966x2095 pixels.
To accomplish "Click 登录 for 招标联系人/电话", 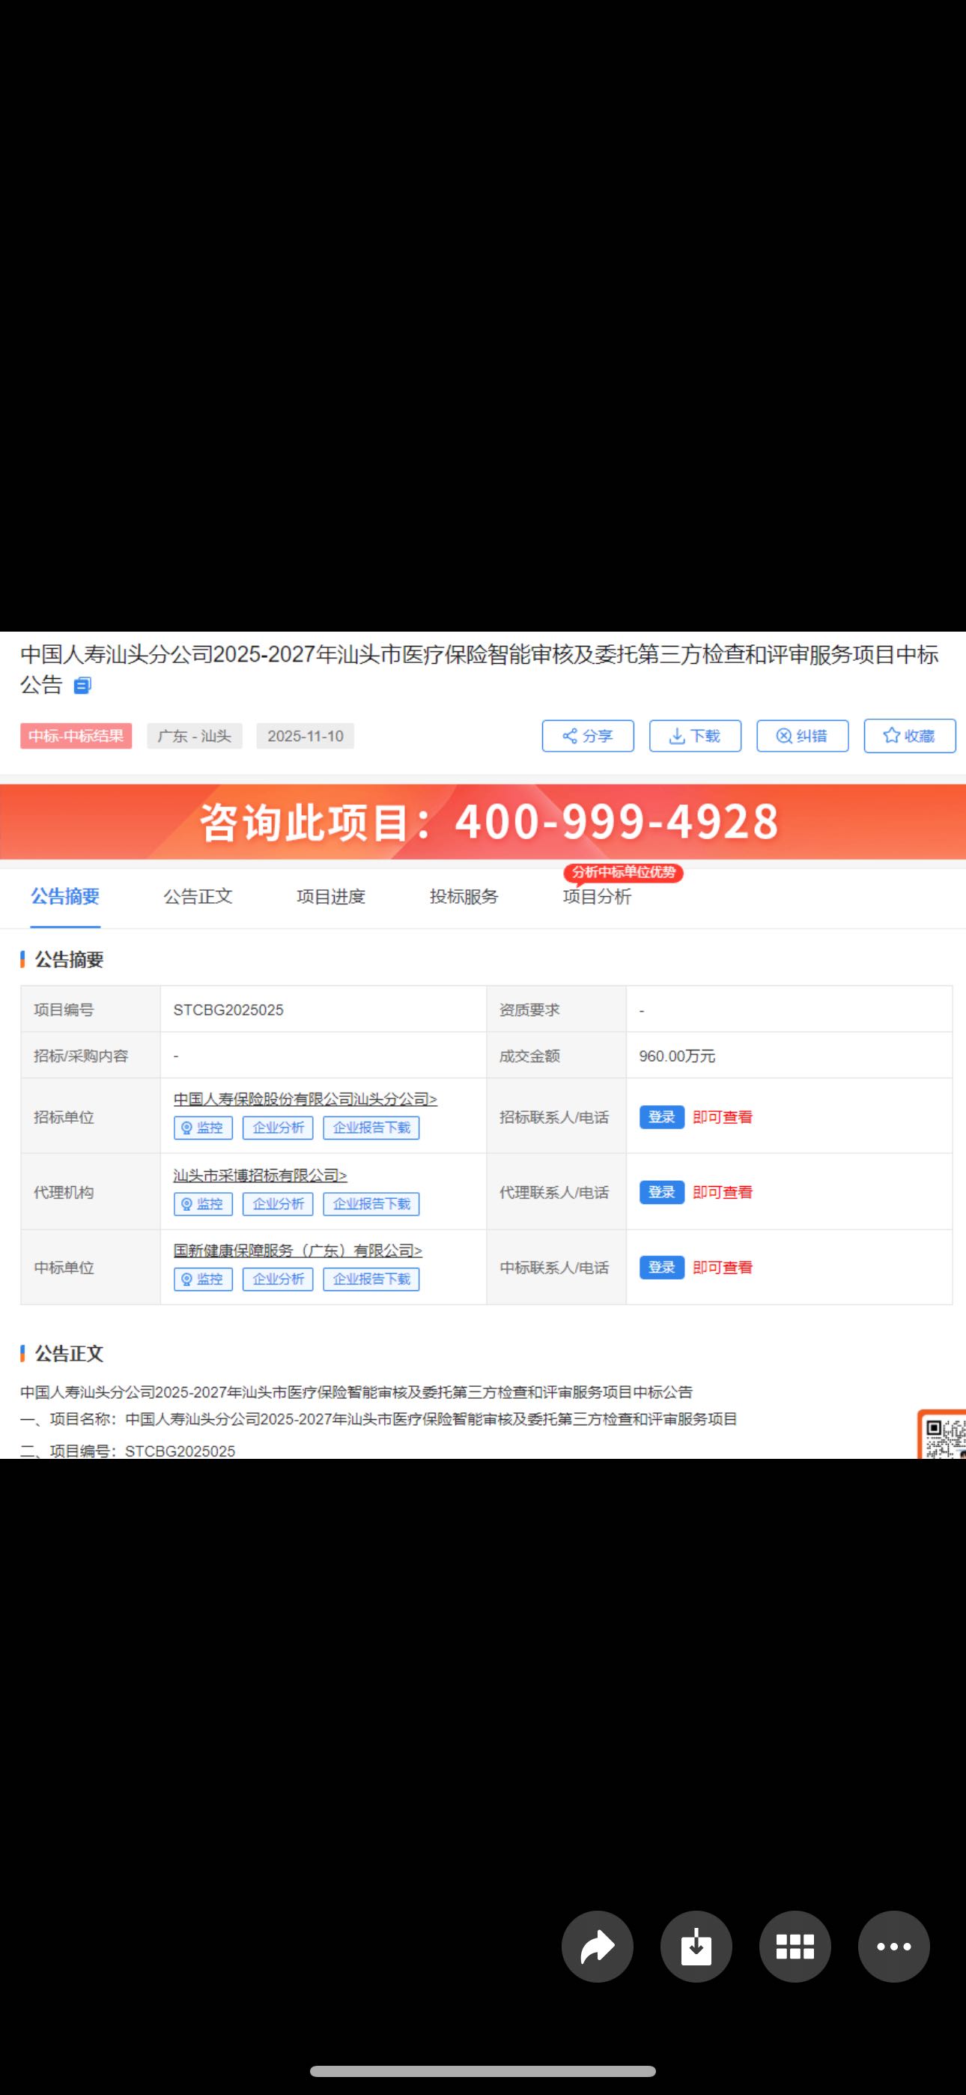I will [x=662, y=1116].
